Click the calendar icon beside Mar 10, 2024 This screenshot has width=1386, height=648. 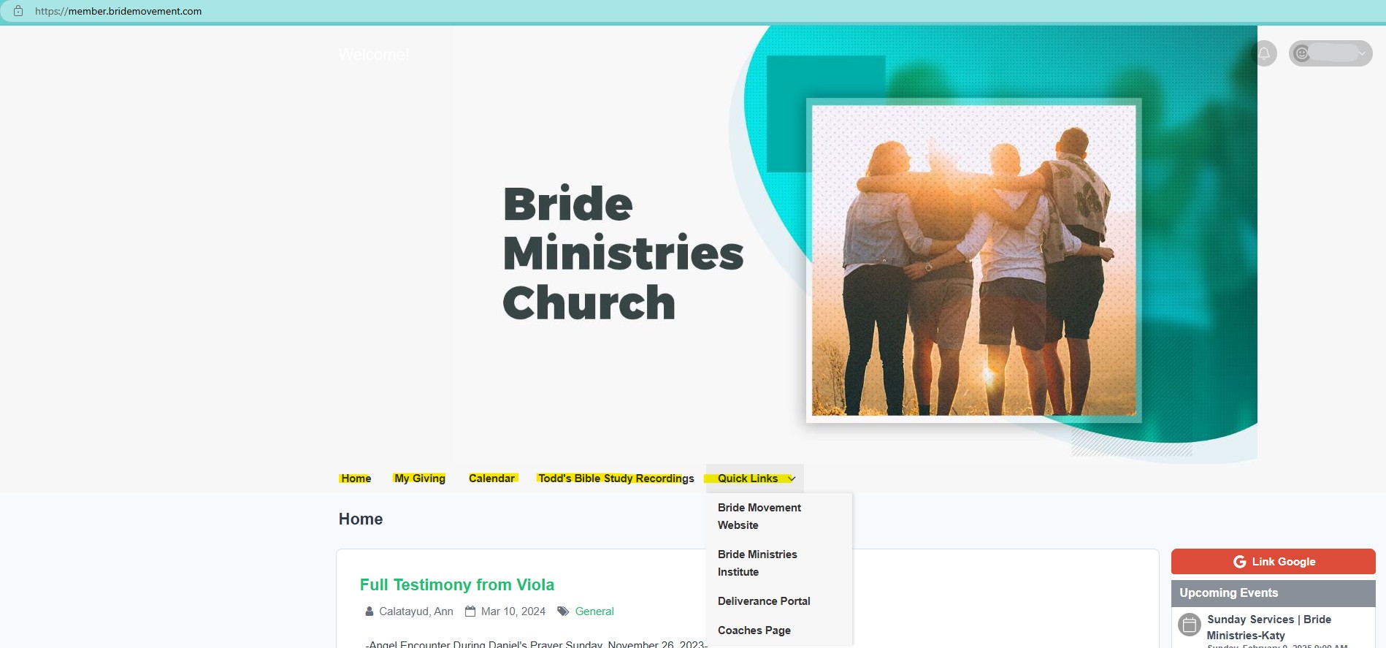point(470,611)
